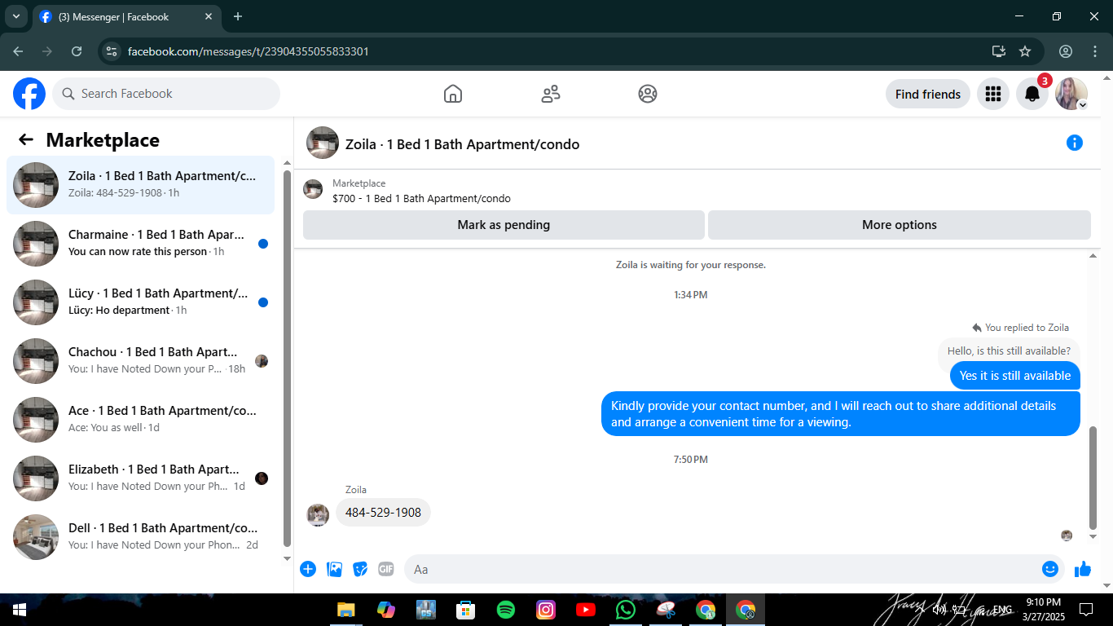Screen dimensions: 1113x626
Task: Reload the page in Chrome
Action: [77, 51]
